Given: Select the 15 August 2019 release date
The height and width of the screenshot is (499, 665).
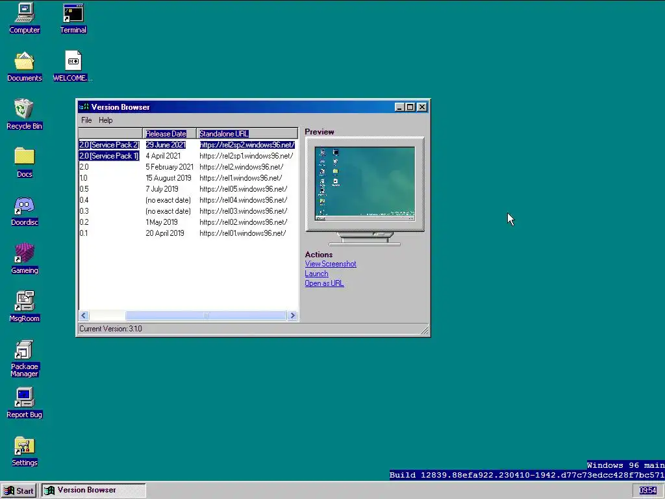Looking at the screenshot, I should 168,178.
